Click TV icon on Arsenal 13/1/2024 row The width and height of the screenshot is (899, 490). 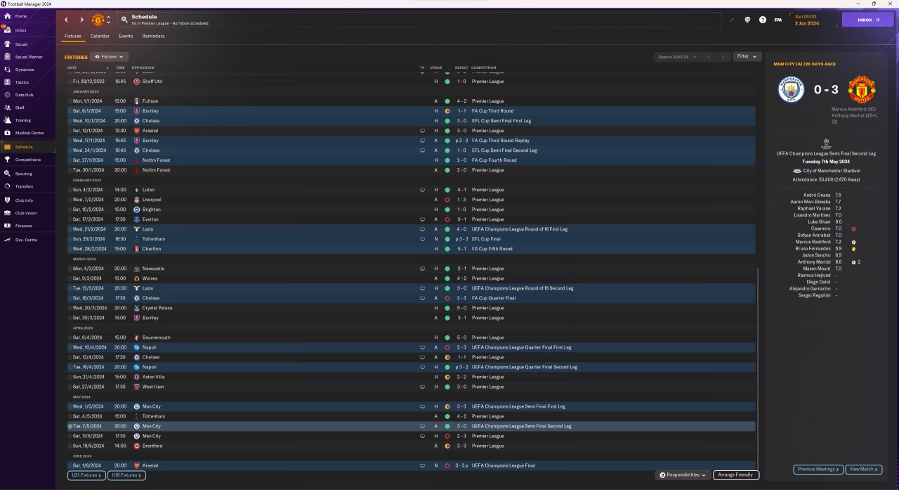[422, 131]
